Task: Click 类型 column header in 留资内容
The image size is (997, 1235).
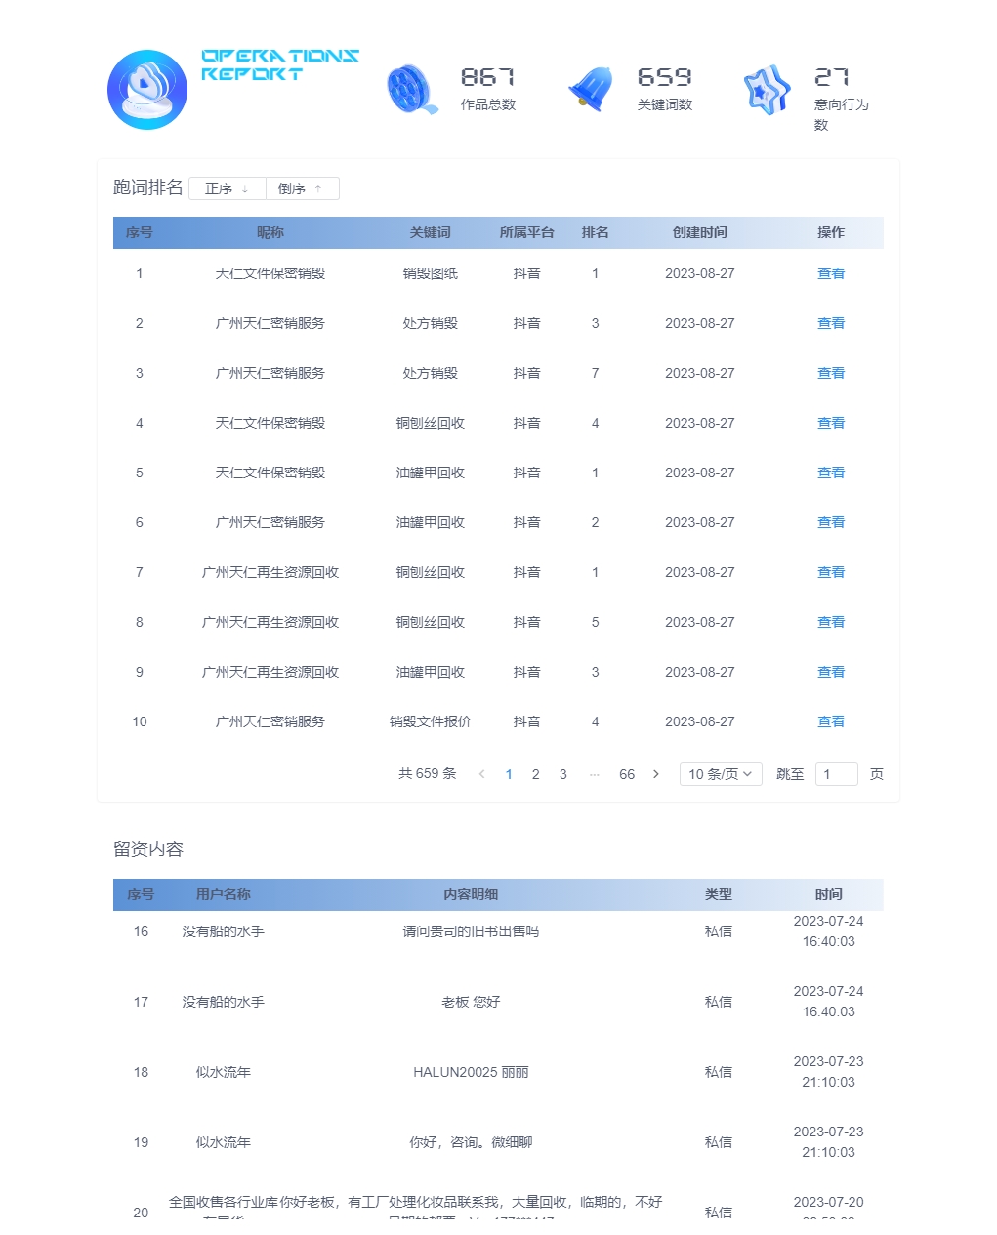Action: pyautogui.click(x=719, y=894)
